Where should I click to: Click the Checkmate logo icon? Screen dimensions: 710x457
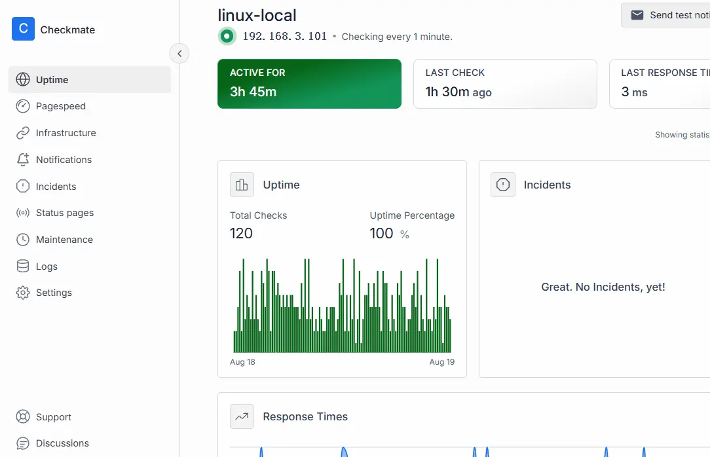(23, 29)
